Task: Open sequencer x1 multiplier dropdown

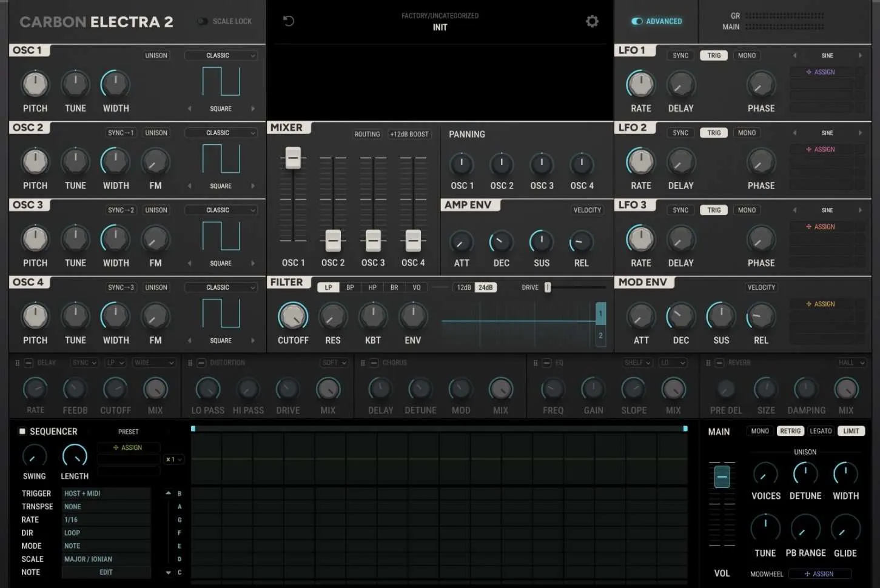Action: (x=173, y=459)
